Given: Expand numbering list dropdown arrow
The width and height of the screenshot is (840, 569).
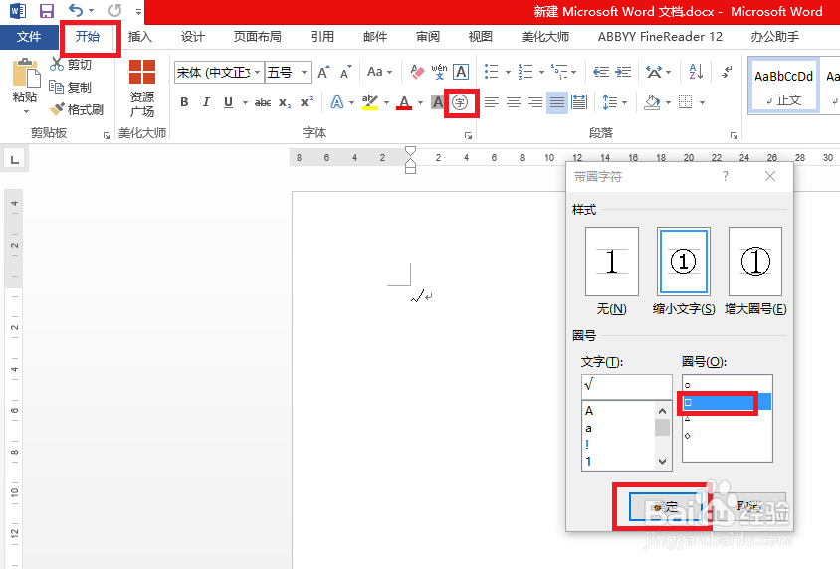Looking at the screenshot, I should point(541,72).
